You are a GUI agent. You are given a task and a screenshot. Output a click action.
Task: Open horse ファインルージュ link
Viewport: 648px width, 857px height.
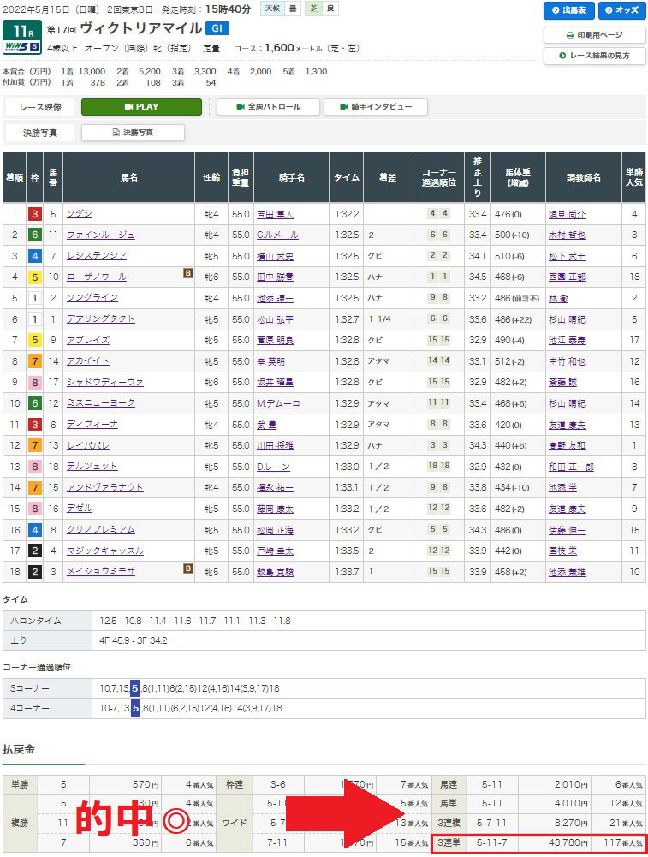(100, 235)
